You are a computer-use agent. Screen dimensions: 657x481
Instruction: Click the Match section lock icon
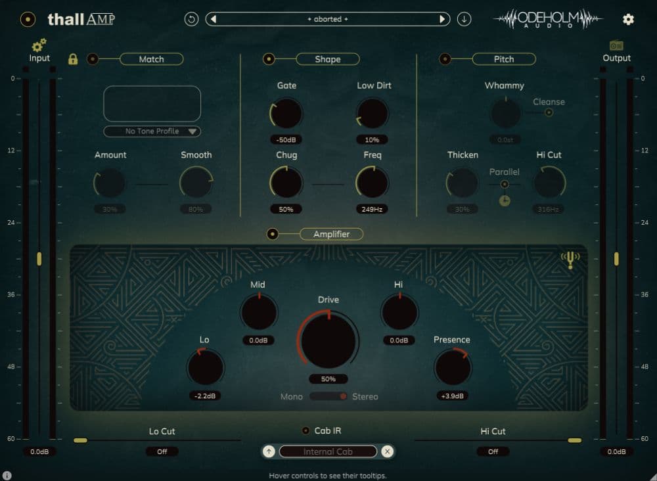[x=73, y=59]
